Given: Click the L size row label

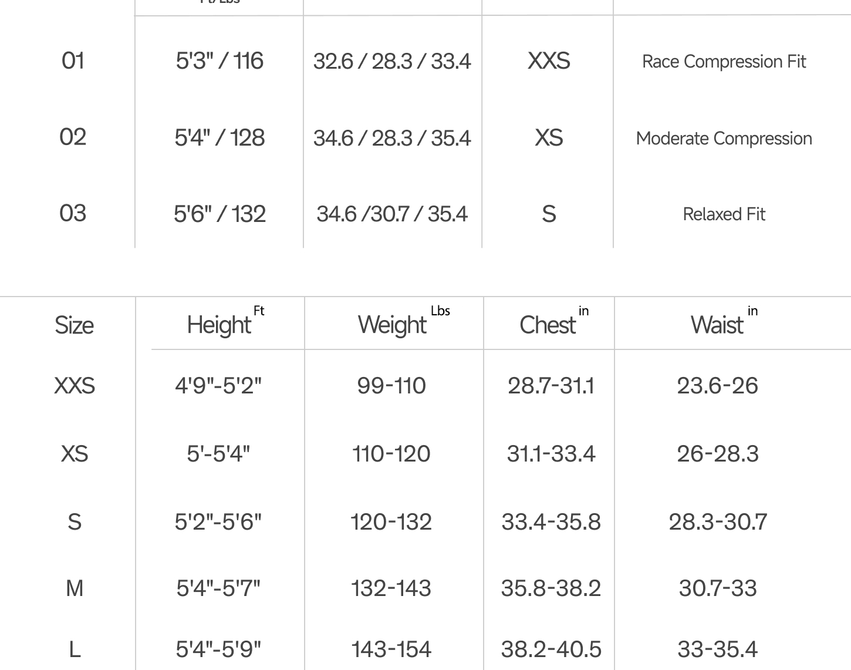Looking at the screenshot, I should [x=75, y=649].
